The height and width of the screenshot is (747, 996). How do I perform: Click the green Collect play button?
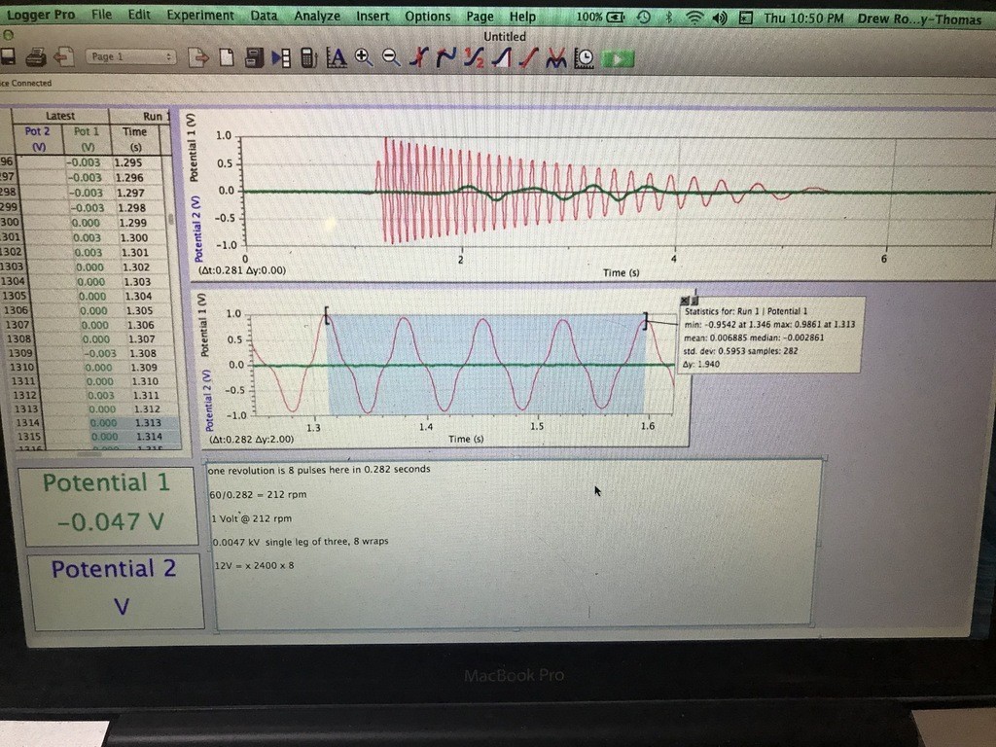pos(618,59)
